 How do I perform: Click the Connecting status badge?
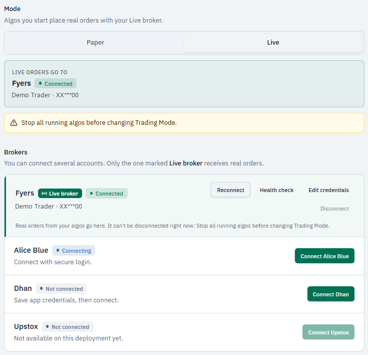(74, 251)
